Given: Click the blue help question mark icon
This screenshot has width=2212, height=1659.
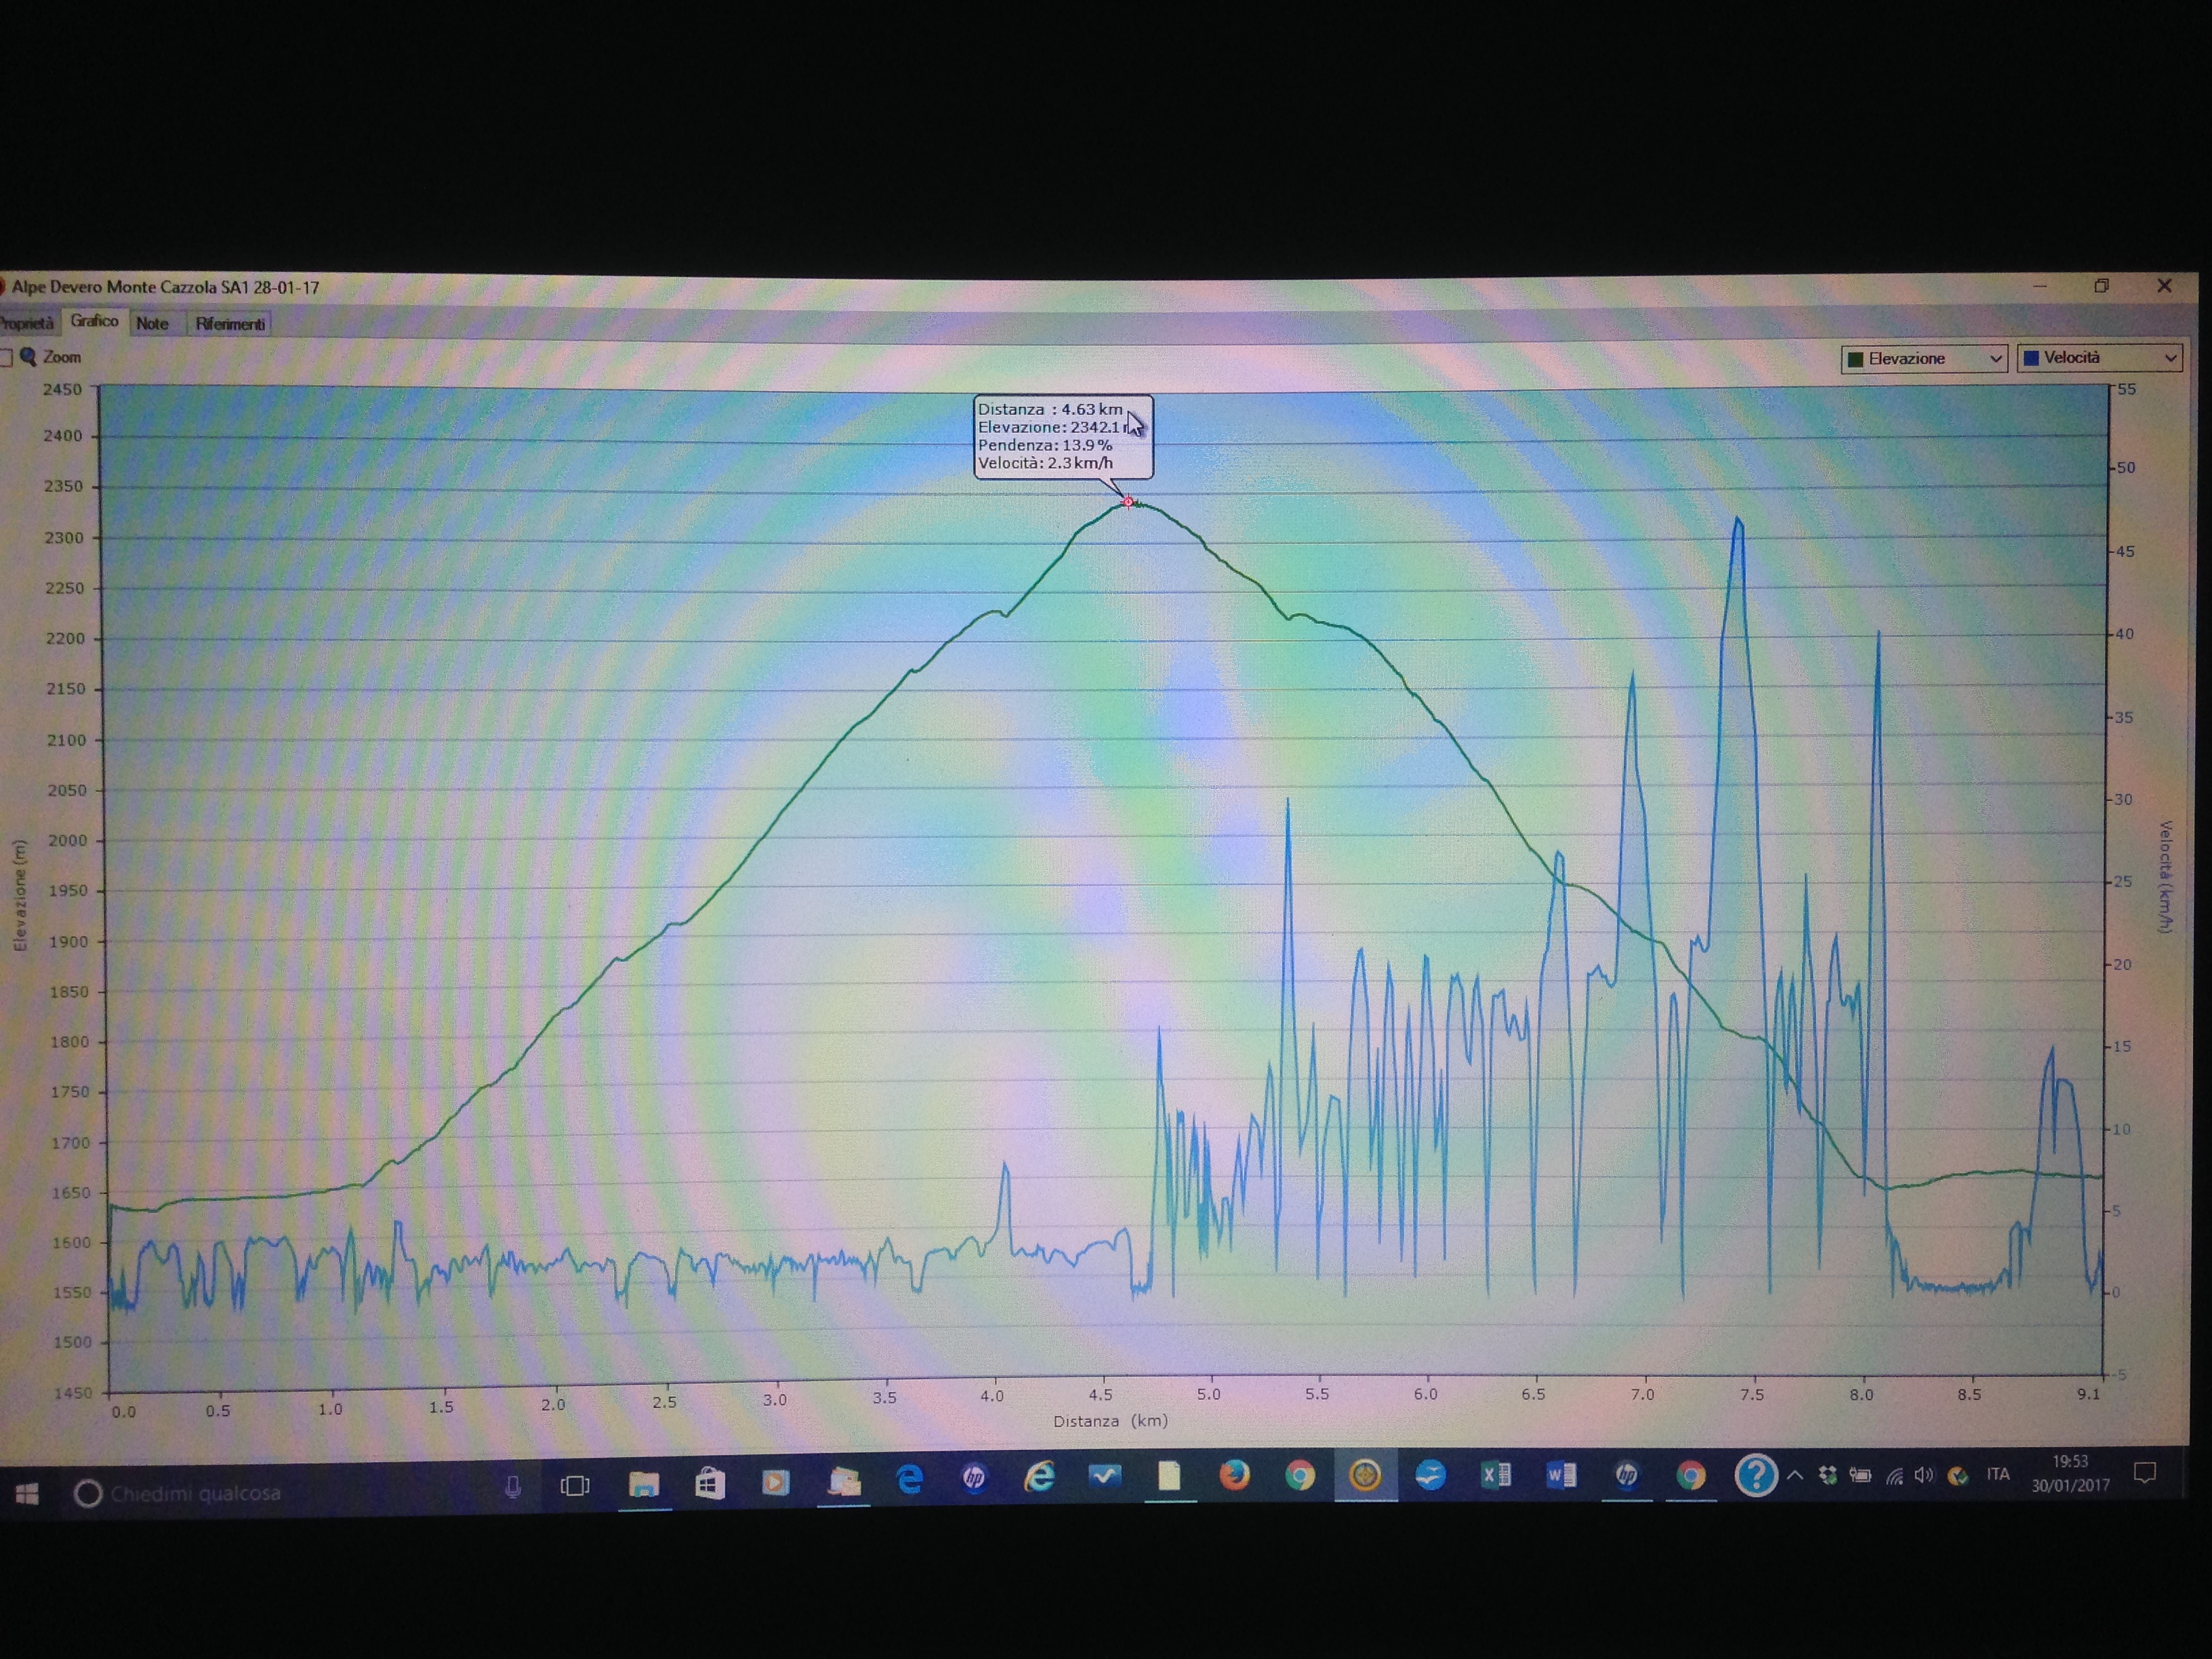Looking at the screenshot, I should (1755, 1474).
